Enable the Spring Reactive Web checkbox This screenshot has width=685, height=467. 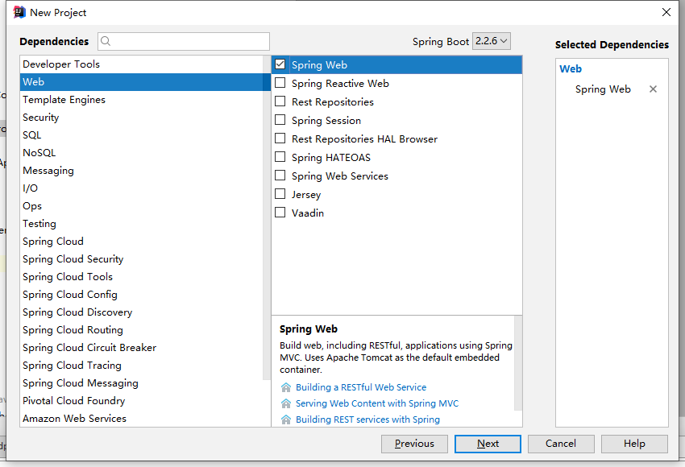point(280,83)
